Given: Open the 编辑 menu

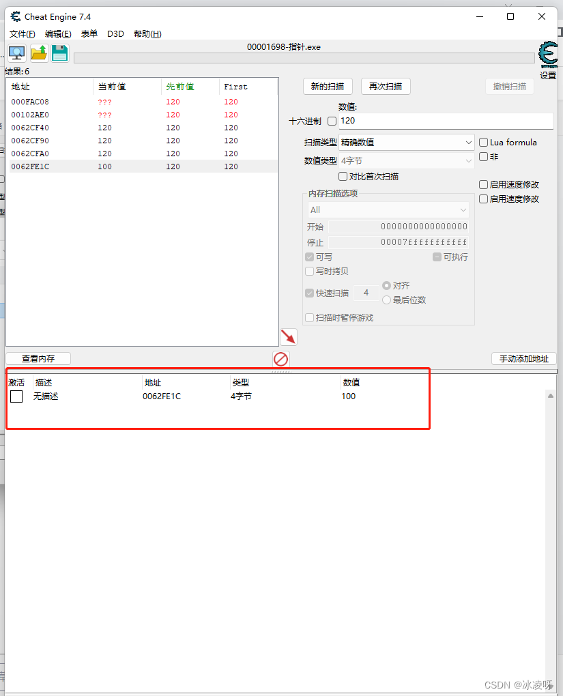Looking at the screenshot, I should [x=58, y=33].
